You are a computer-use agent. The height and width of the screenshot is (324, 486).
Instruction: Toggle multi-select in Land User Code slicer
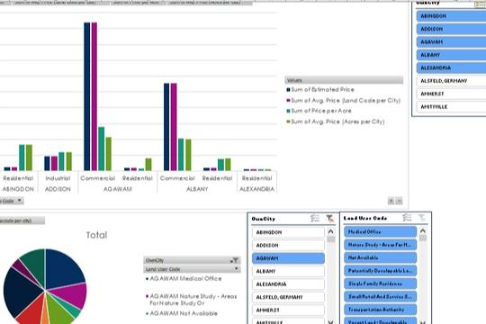tap(407, 218)
